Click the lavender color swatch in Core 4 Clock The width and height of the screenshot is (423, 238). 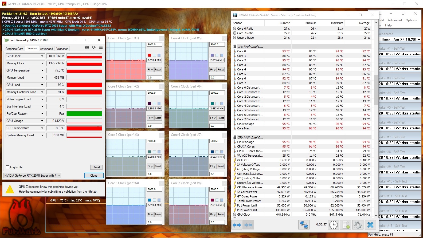[x=212, y=55]
